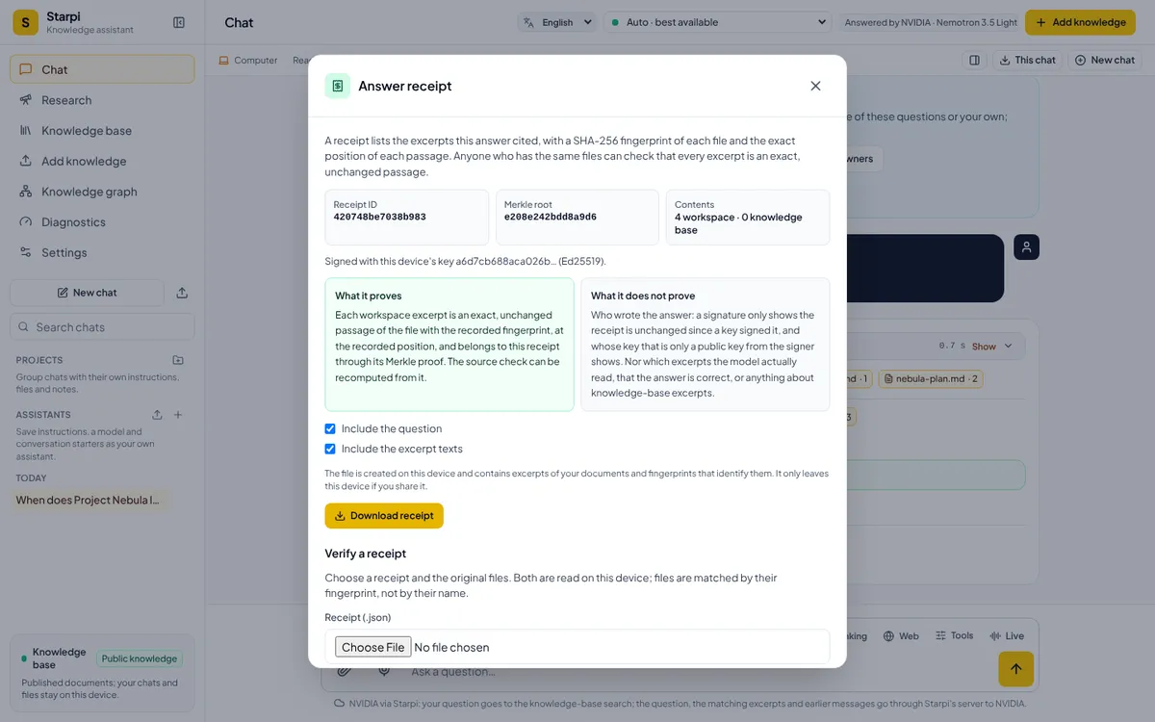The width and height of the screenshot is (1155, 722).
Task: Start Live voice mode
Action: coord(1007,636)
